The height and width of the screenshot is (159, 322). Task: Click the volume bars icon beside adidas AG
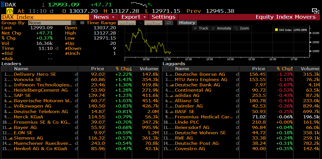172,96
